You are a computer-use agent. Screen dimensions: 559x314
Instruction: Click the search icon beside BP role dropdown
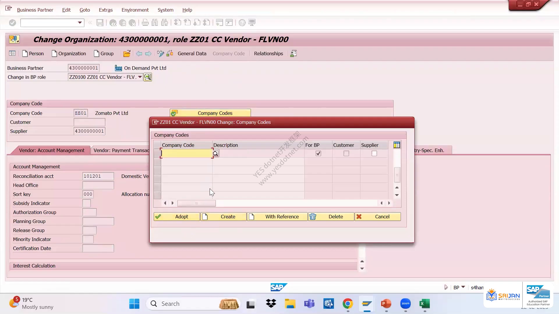point(148,77)
